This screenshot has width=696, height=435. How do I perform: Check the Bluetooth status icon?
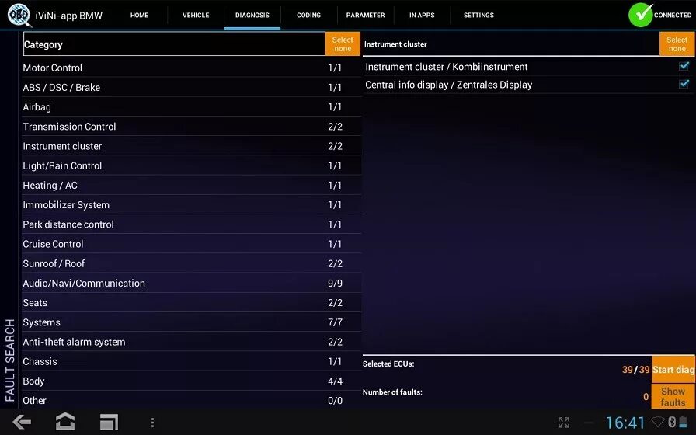672,422
